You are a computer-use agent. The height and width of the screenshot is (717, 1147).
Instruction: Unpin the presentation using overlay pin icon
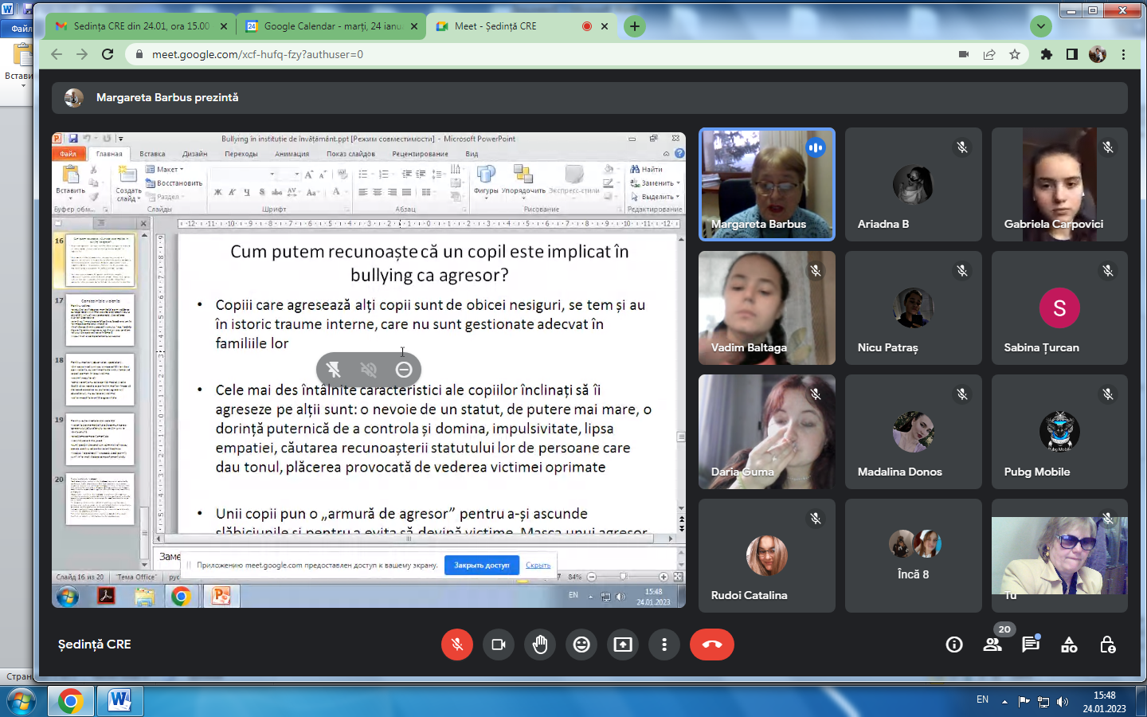point(334,369)
